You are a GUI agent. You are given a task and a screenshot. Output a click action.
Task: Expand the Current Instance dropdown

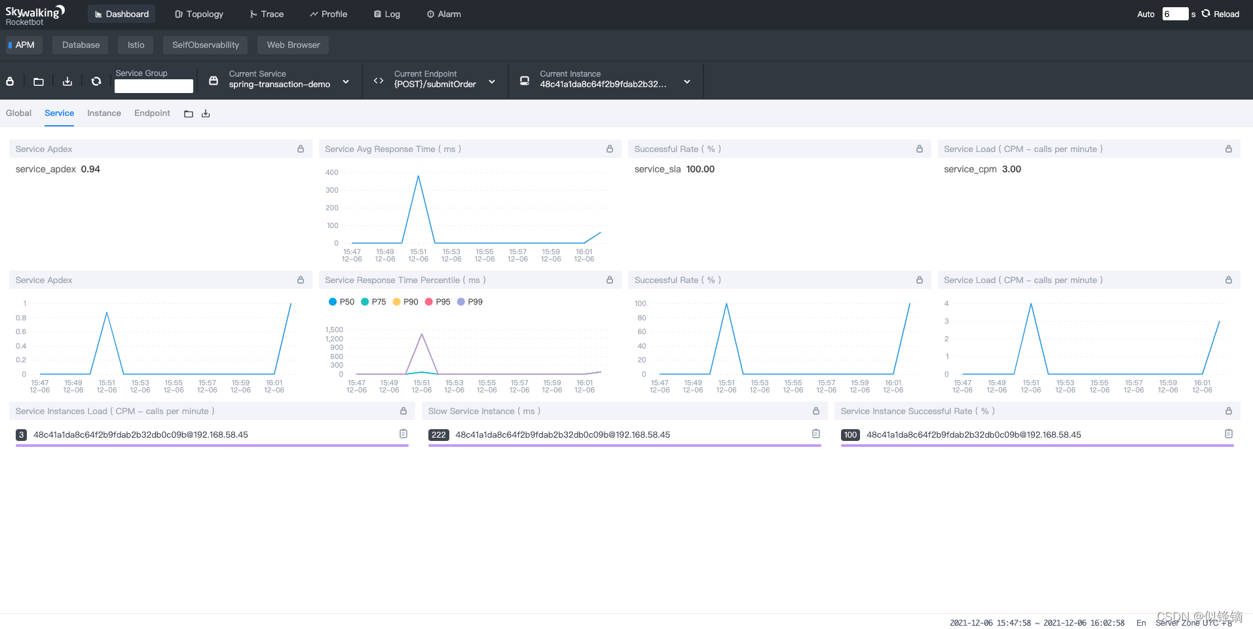[x=687, y=81]
